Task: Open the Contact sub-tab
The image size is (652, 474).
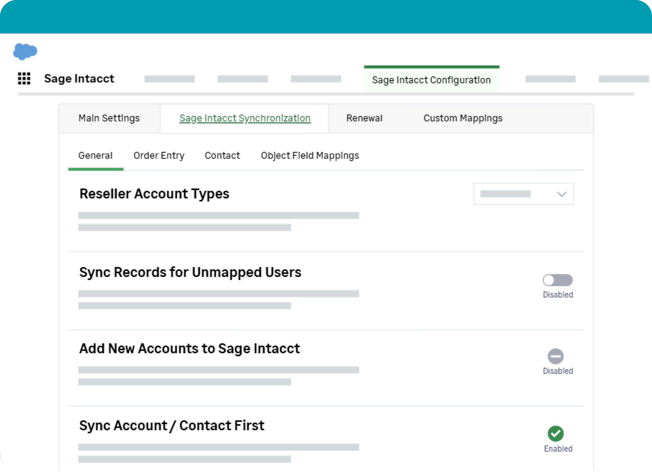Action: click(222, 156)
